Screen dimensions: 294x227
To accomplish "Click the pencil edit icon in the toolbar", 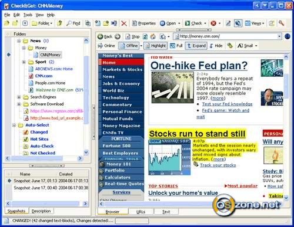I will [x=228, y=23].
